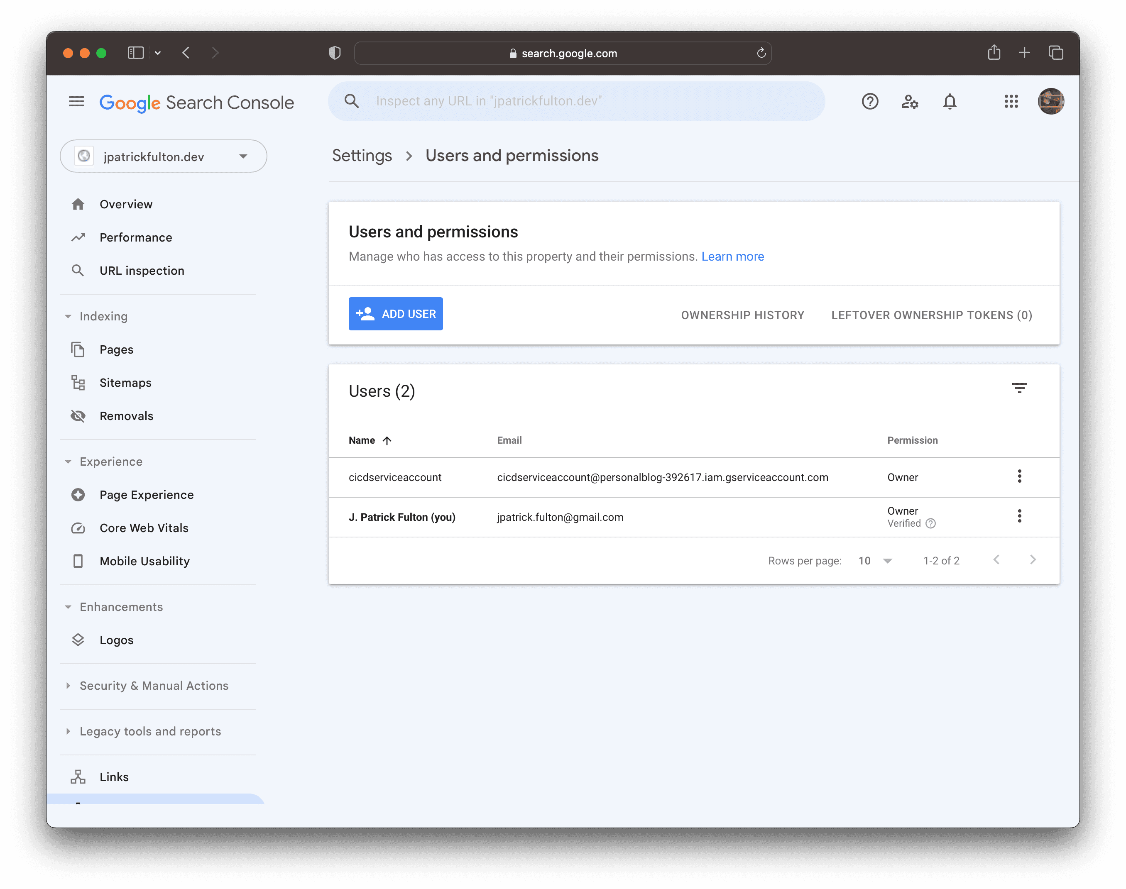Open Mobile Usability report

tap(145, 561)
